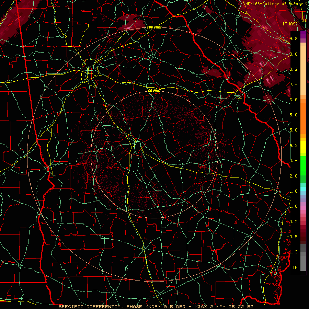Click the "TH" threshold label on legend
309x309 pixels.
[295, 267]
